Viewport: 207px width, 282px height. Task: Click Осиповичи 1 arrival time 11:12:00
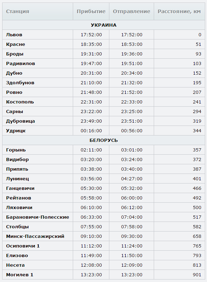pyautogui.click(x=91, y=246)
